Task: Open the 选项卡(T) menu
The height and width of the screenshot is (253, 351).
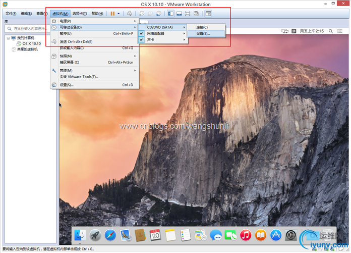Action: tap(80, 14)
